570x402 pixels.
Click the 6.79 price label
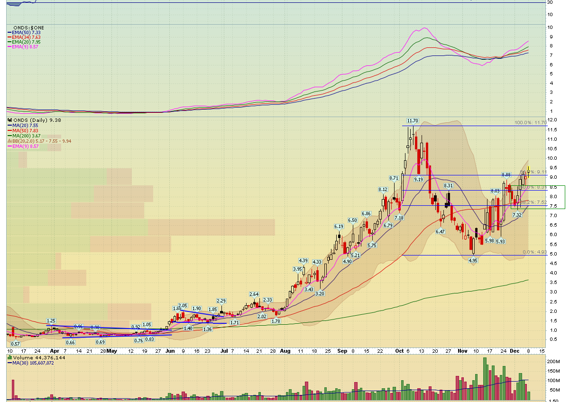(388, 225)
